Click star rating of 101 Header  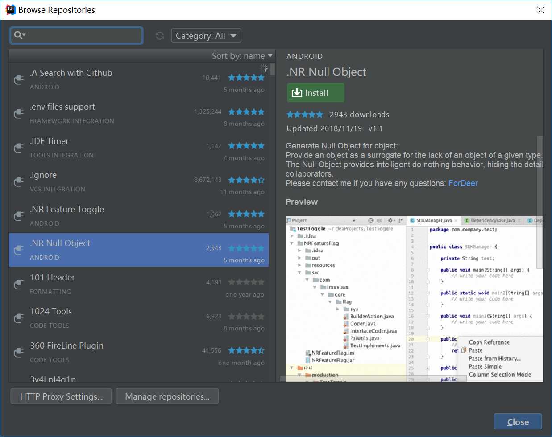246,282
